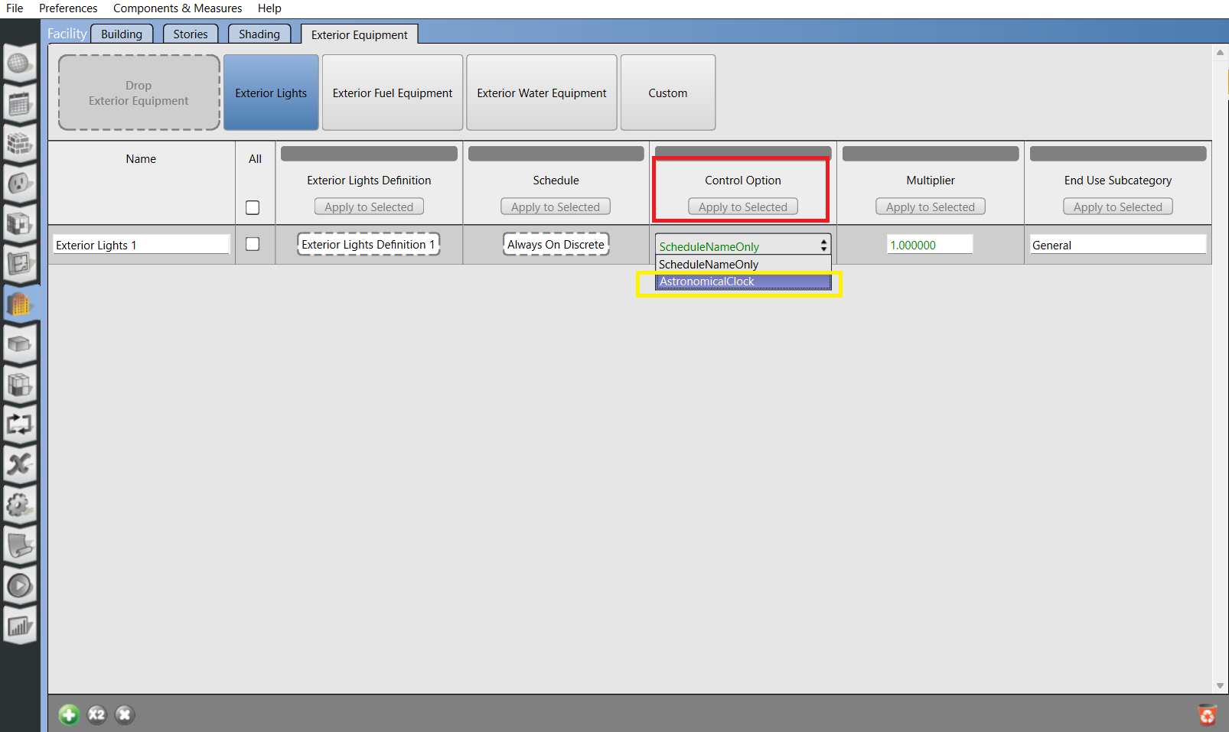
Task: Open the Space Types cube icon
Action: click(x=19, y=223)
